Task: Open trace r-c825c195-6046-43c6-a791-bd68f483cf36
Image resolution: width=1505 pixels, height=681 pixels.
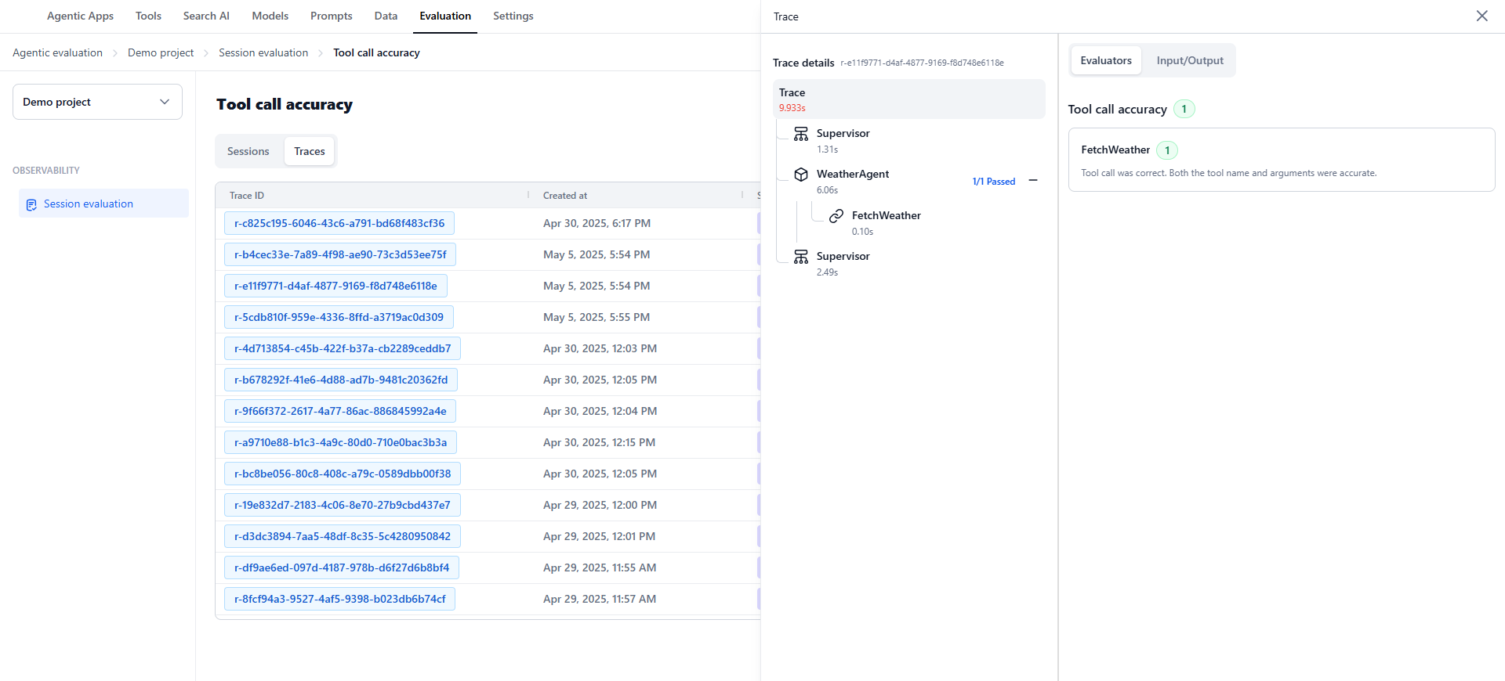Action: 339,223
